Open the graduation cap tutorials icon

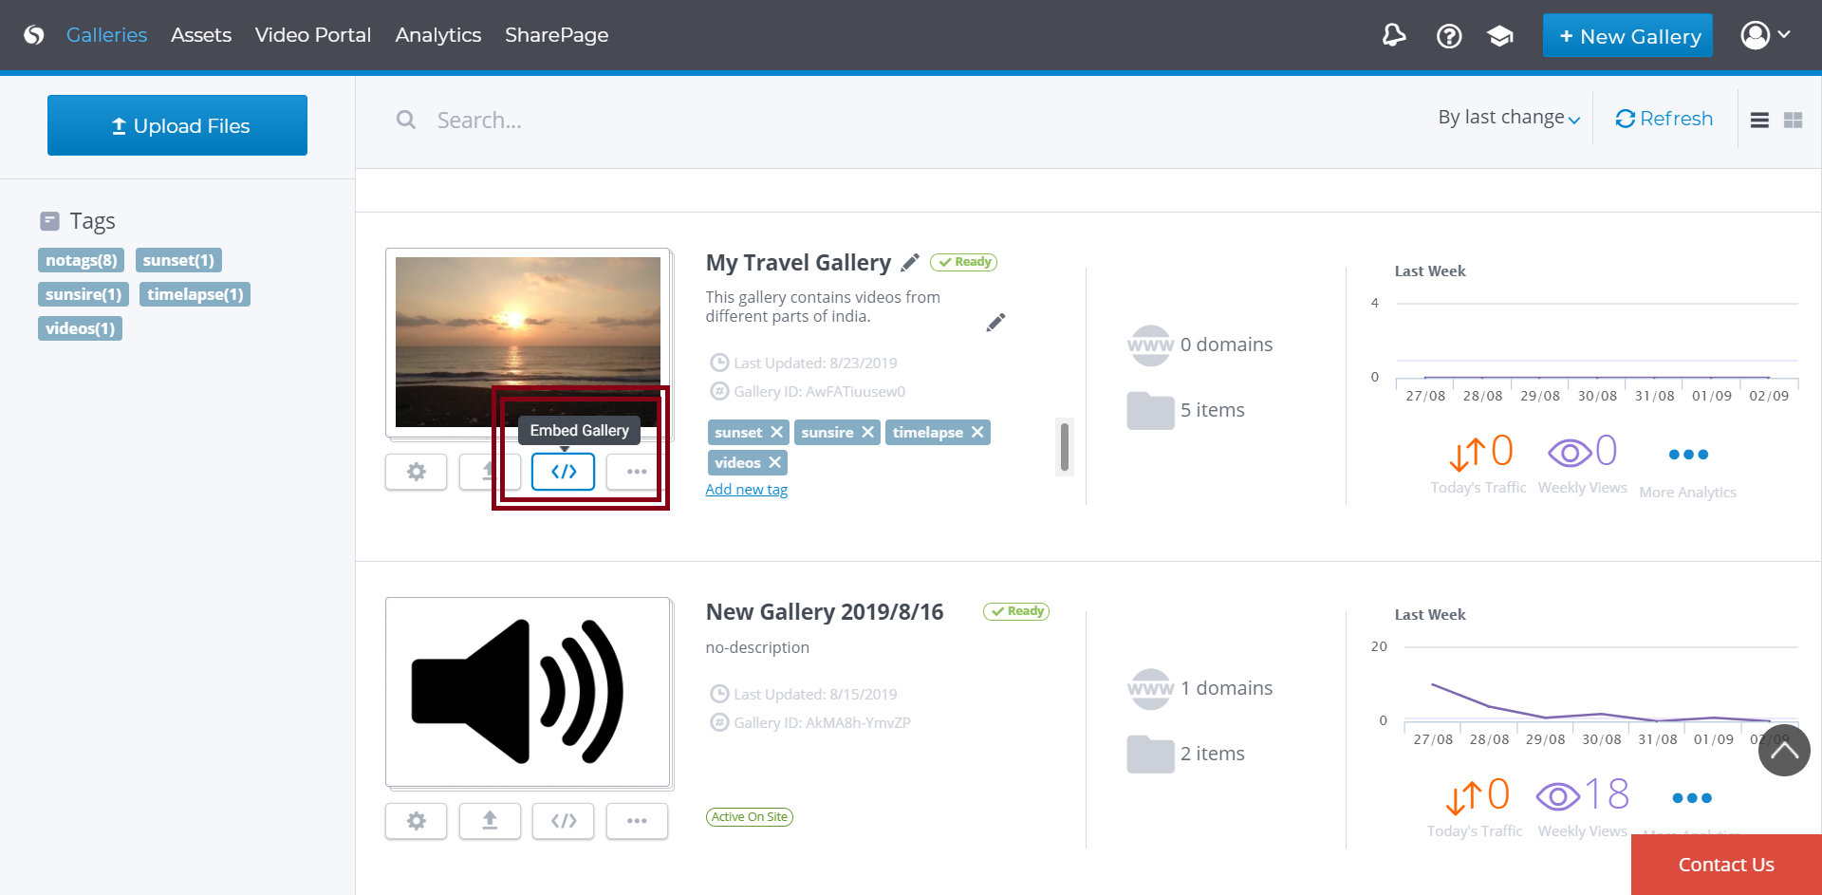pyautogui.click(x=1500, y=36)
